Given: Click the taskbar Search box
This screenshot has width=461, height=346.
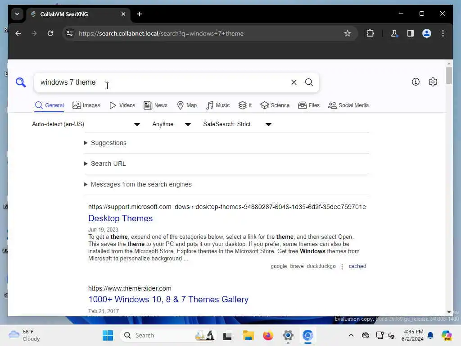Looking at the screenshot, I should (167, 335).
